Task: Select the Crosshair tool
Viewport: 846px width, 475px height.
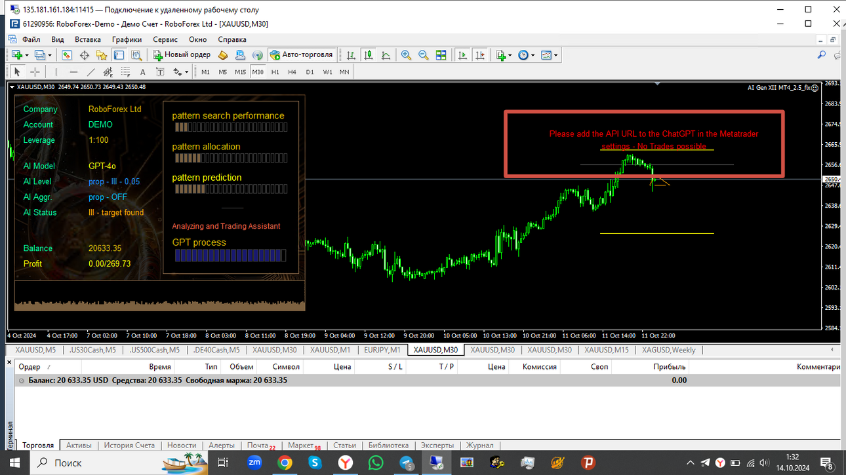Action: click(35, 72)
